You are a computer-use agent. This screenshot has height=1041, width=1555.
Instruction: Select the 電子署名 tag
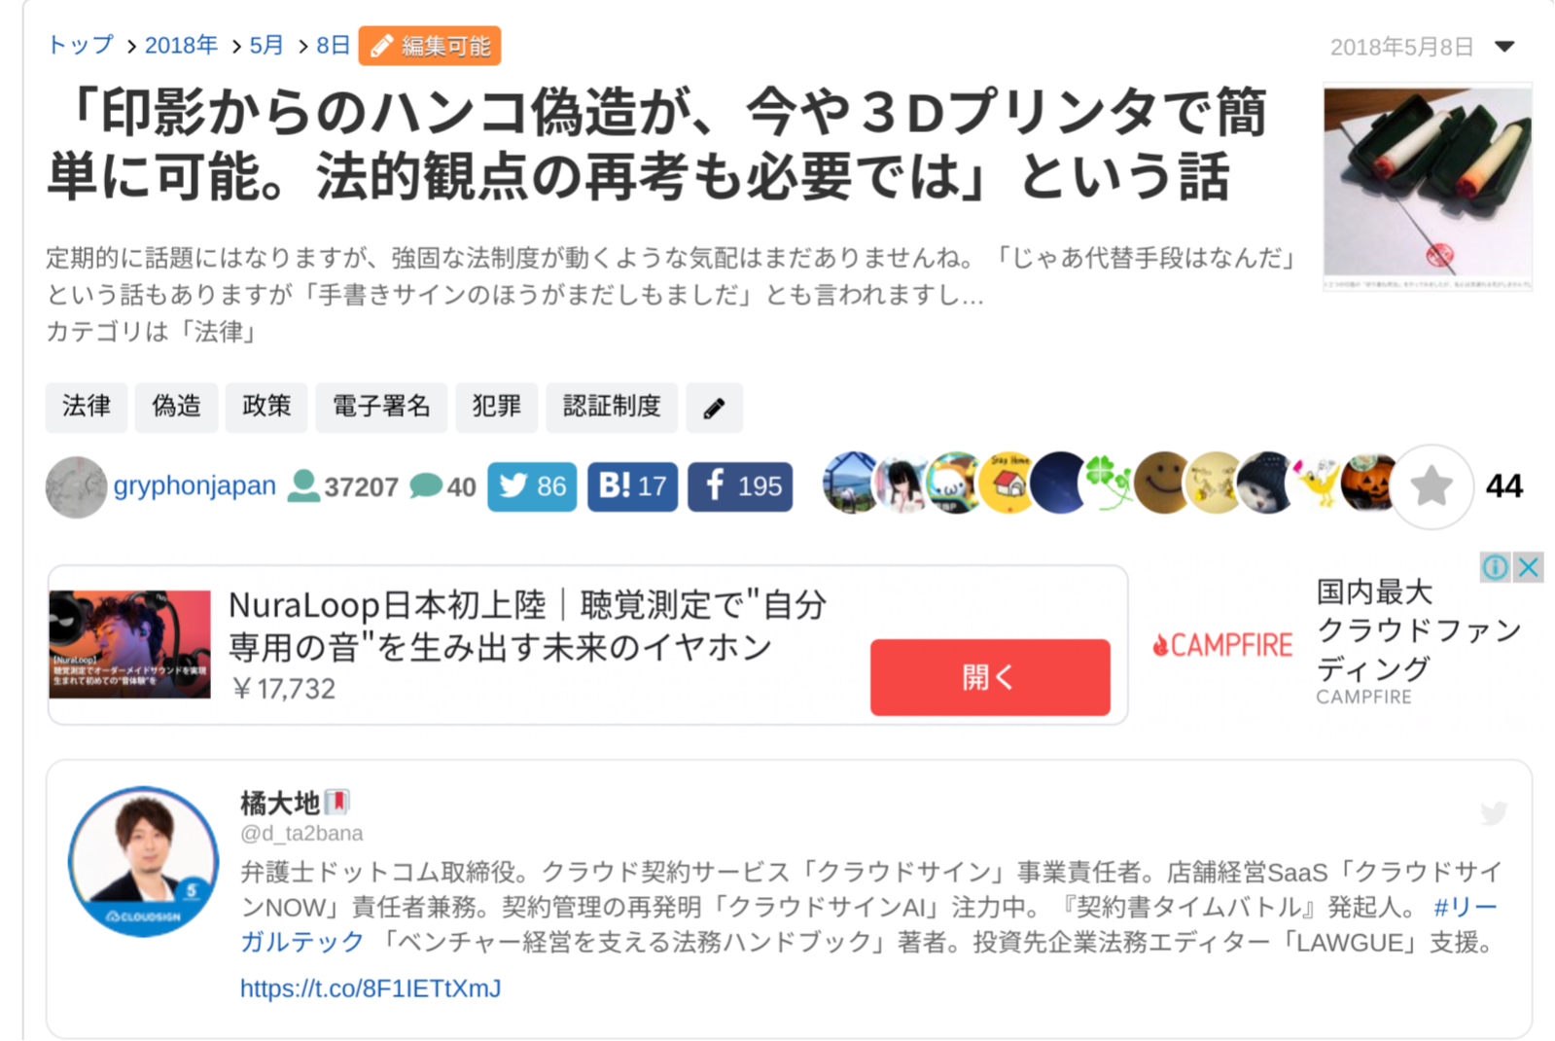[381, 407]
